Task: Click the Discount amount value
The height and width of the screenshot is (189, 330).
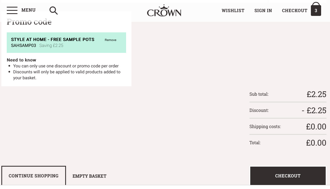Action: [x=314, y=110]
